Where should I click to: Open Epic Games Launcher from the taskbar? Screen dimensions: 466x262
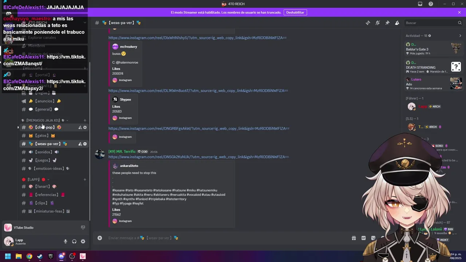[51, 256]
